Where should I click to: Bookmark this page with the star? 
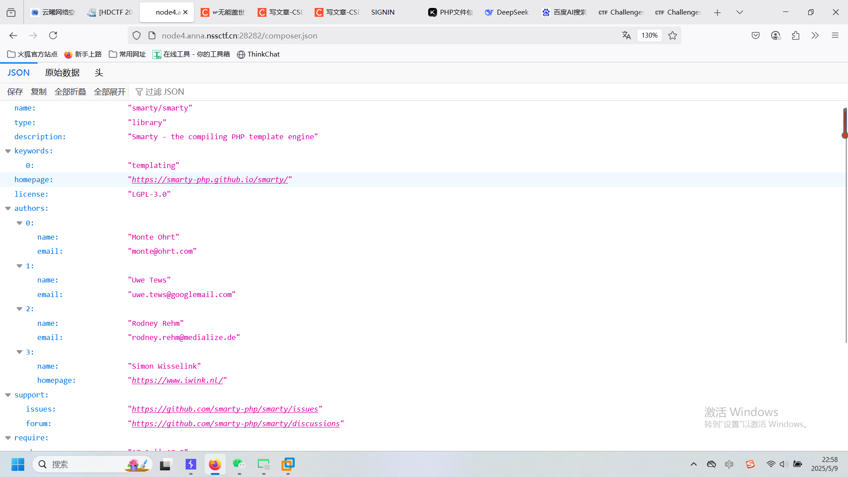point(673,35)
